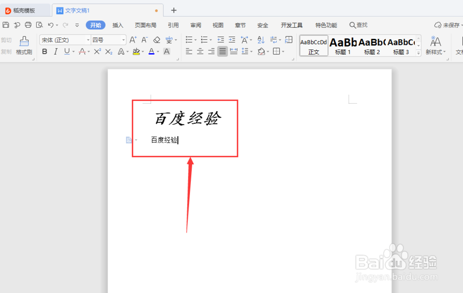The height and width of the screenshot is (293, 463).
Task: Open the font size dropdown arrow
Action: 124,40
